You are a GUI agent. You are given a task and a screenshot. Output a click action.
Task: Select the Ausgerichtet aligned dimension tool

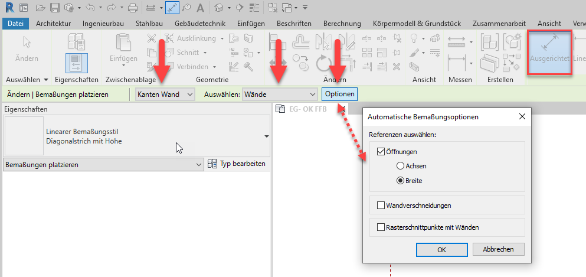pos(549,52)
